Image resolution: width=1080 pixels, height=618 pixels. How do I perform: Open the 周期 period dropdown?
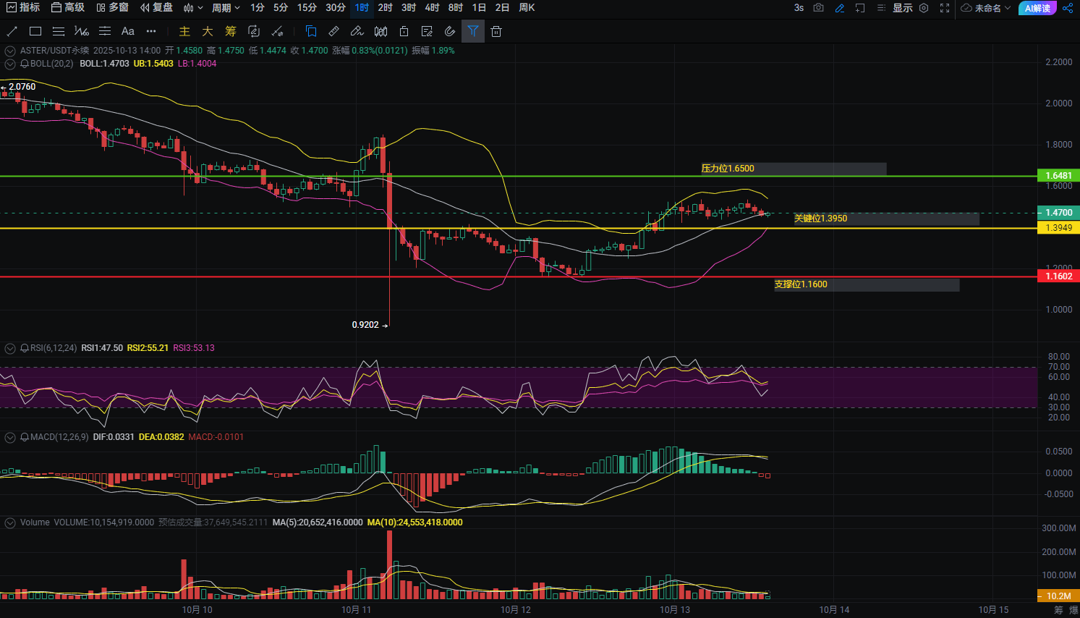coord(226,8)
